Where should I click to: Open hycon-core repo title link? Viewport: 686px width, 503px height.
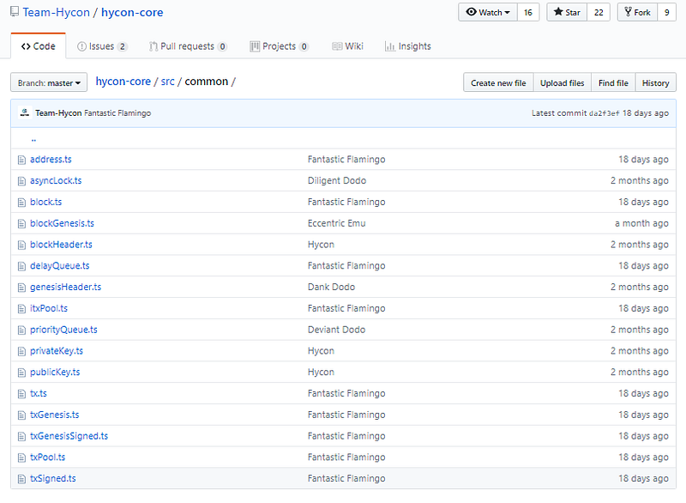pyautogui.click(x=132, y=12)
